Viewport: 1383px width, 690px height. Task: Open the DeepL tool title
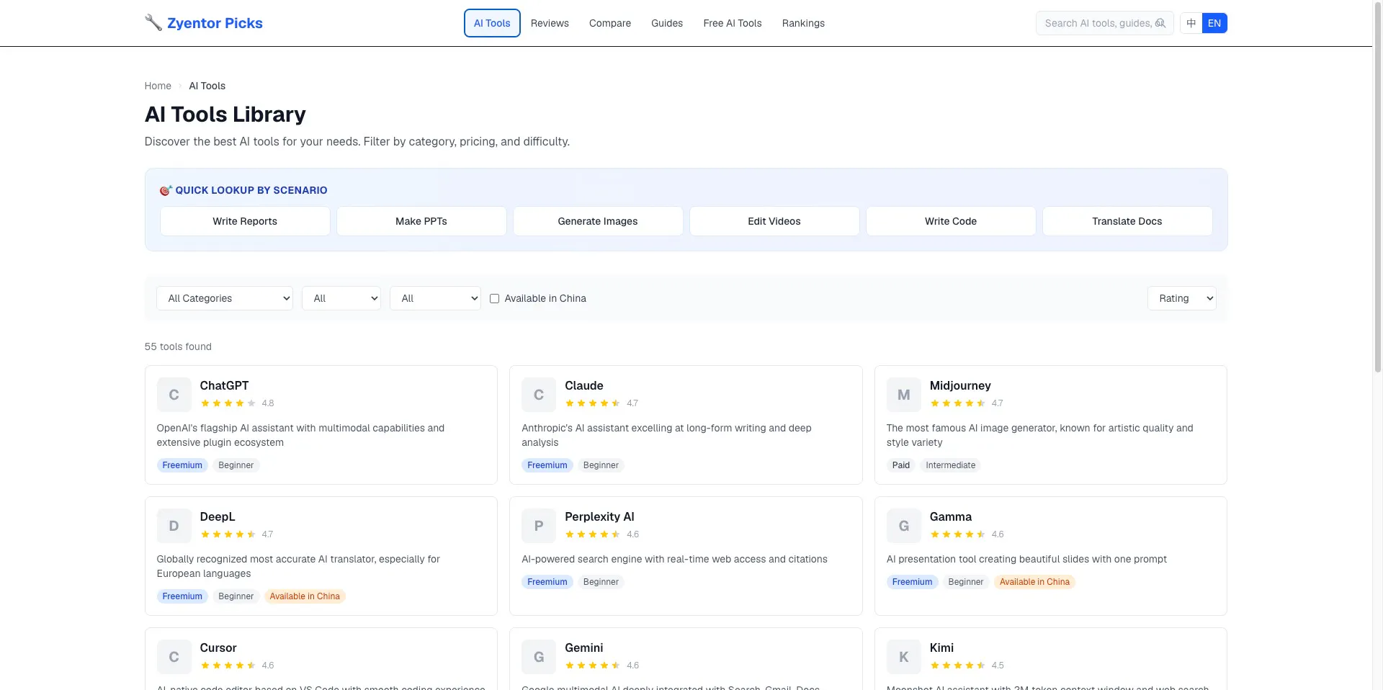(x=218, y=516)
